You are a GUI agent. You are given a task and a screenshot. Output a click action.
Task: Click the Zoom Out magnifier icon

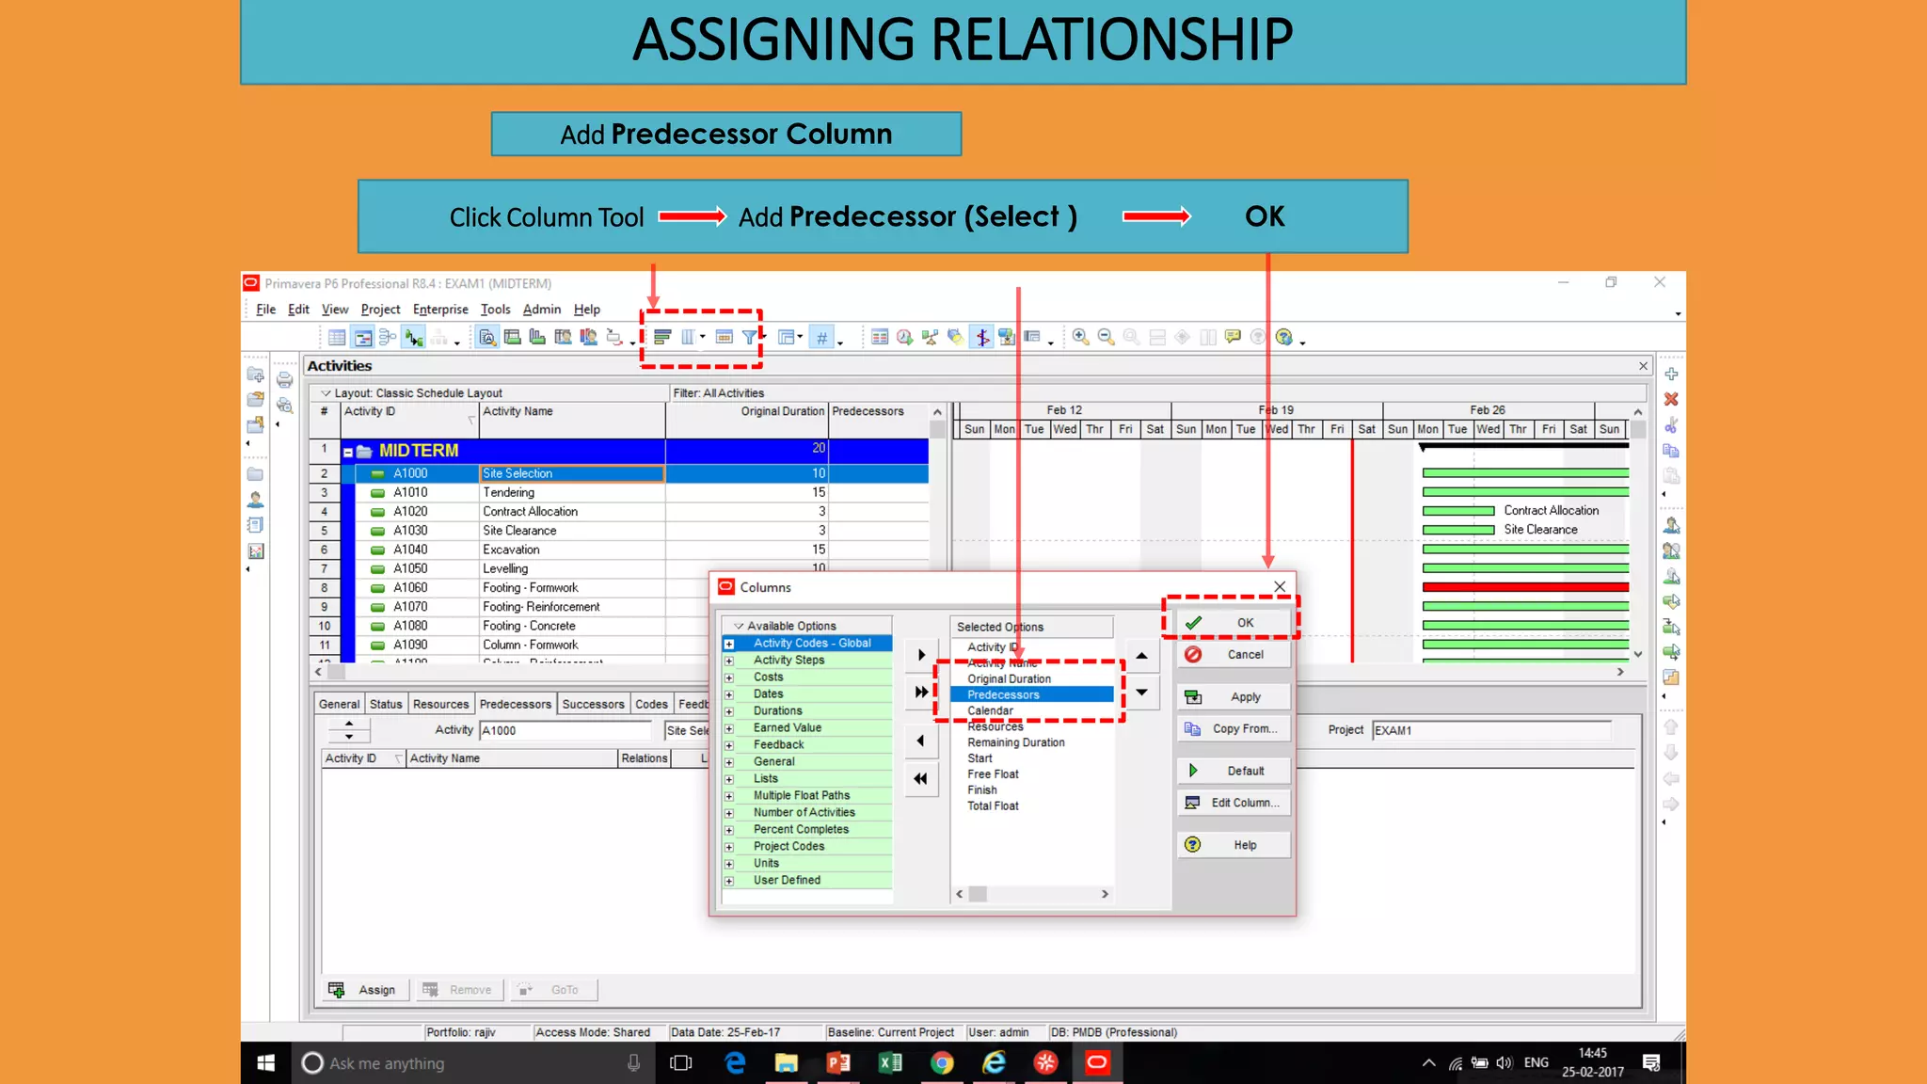pyautogui.click(x=1106, y=337)
